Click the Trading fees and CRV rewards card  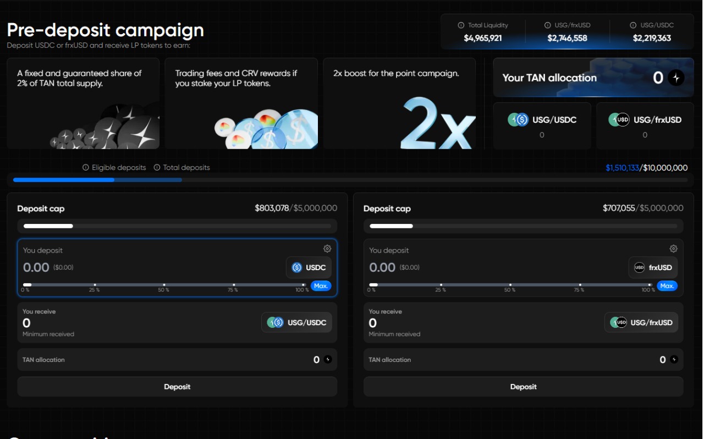241,103
